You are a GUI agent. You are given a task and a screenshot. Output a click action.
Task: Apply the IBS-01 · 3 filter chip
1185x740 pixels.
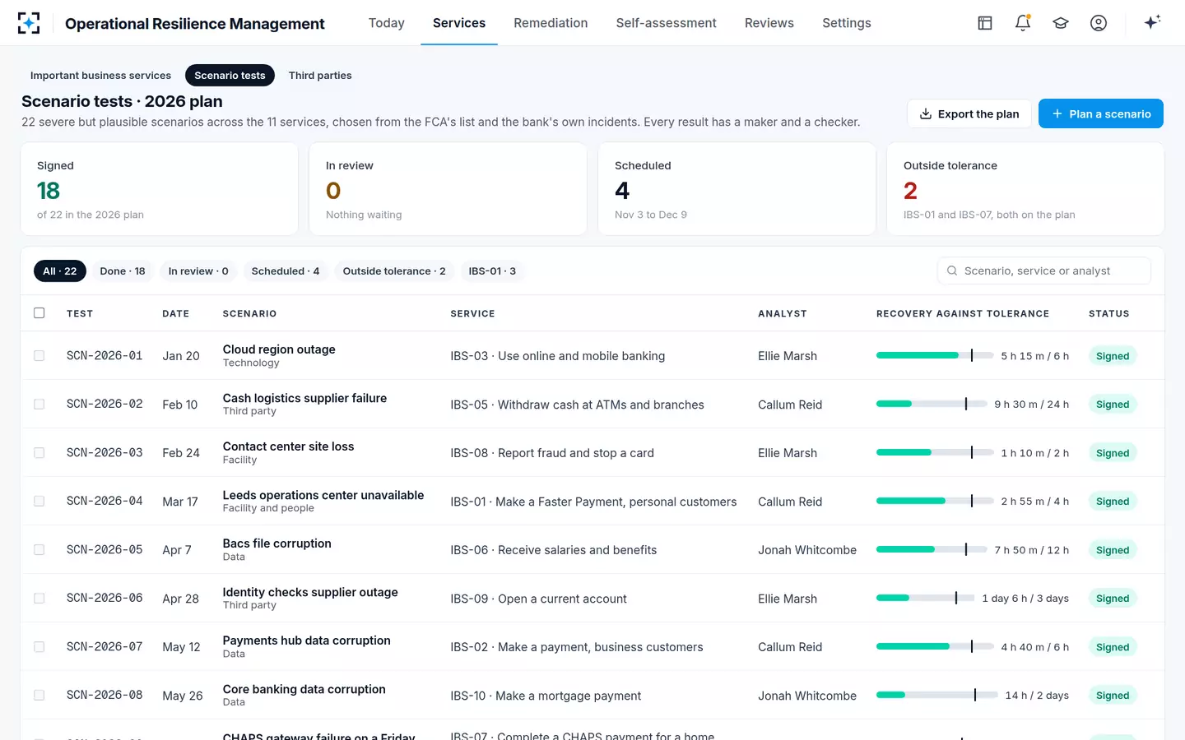click(492, 271)
